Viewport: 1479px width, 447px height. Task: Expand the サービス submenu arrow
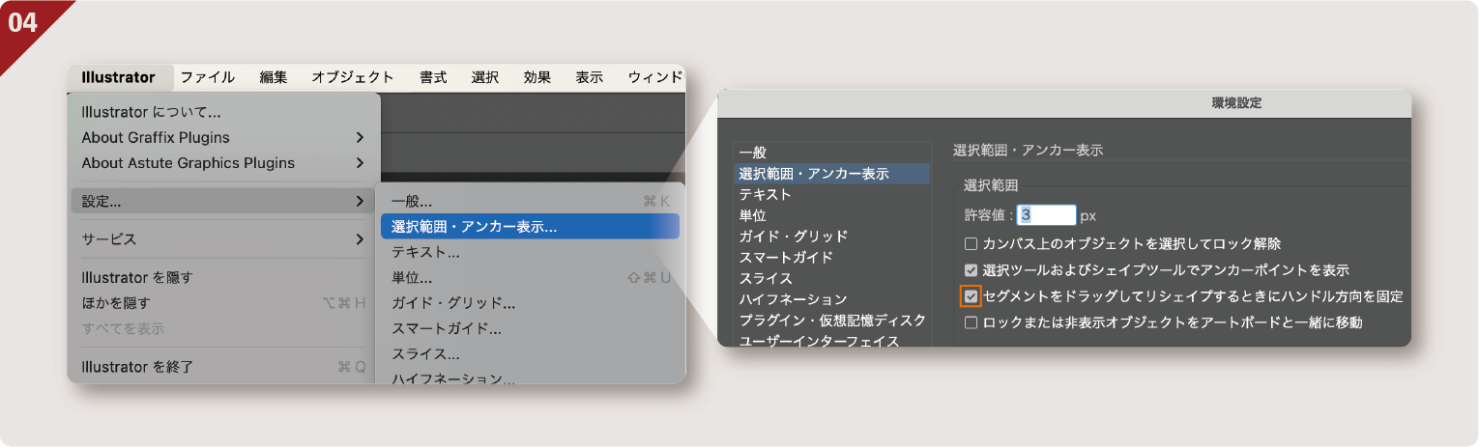tap(360, 238)
